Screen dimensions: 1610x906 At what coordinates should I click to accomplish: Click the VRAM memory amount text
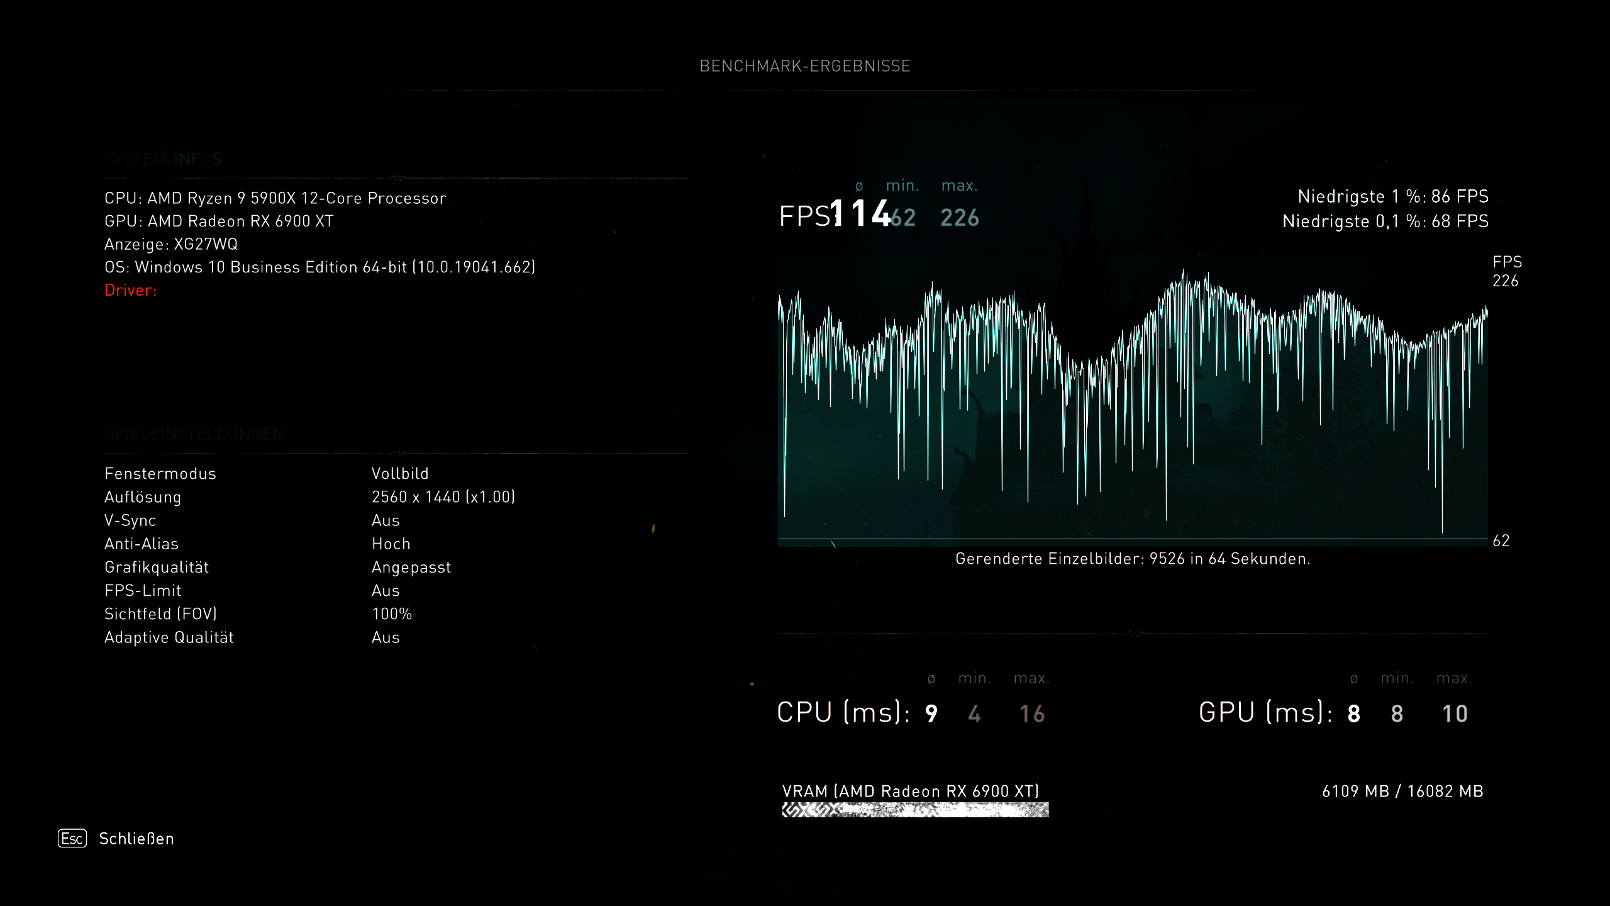(x=1402, y=791)
